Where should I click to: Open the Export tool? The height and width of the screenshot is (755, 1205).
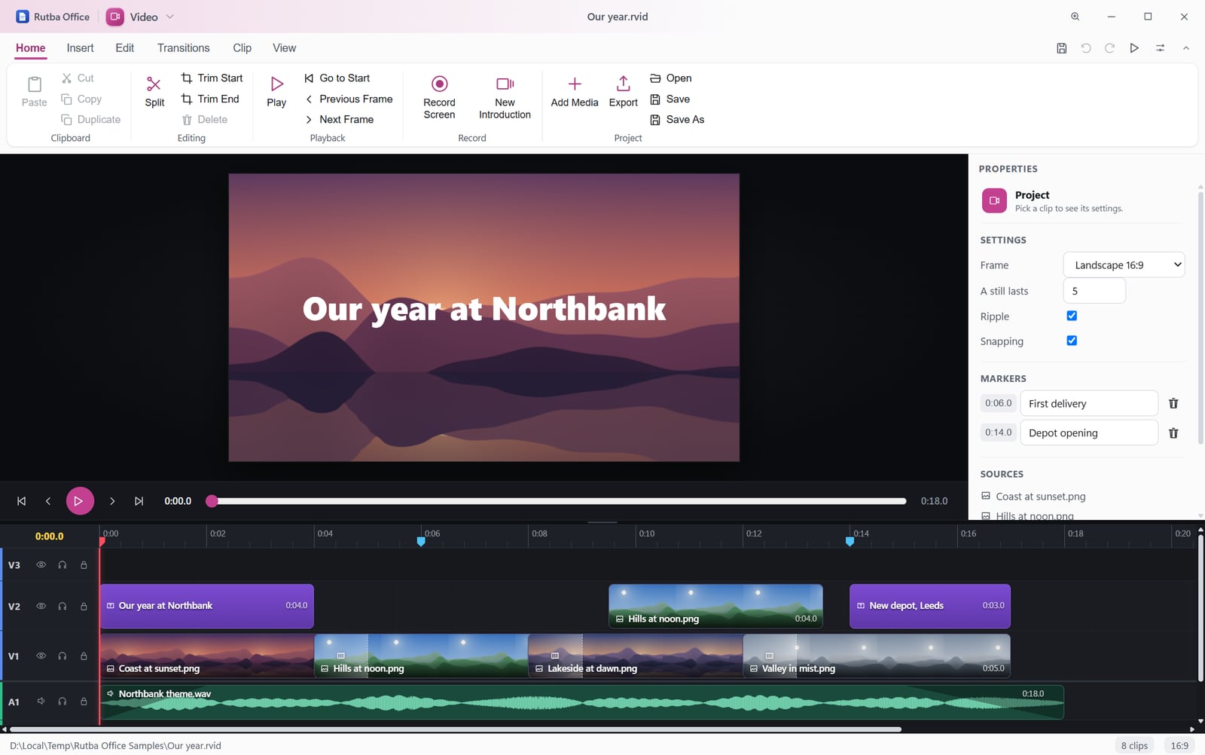point(623,93)
